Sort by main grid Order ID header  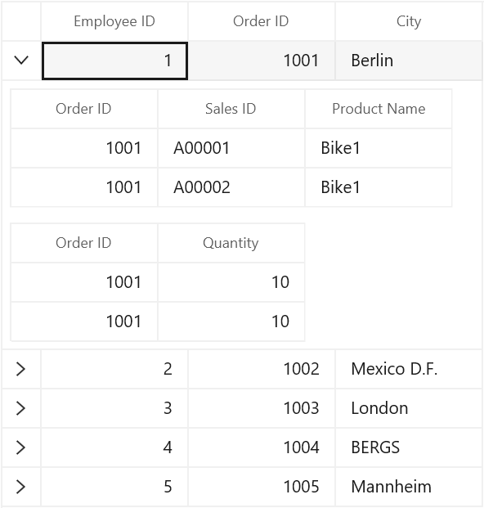(x=262, y=21)
